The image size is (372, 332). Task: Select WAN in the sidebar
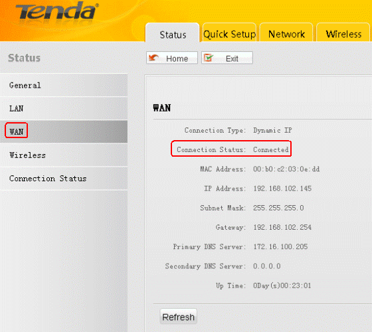click(x=64, y=131)
